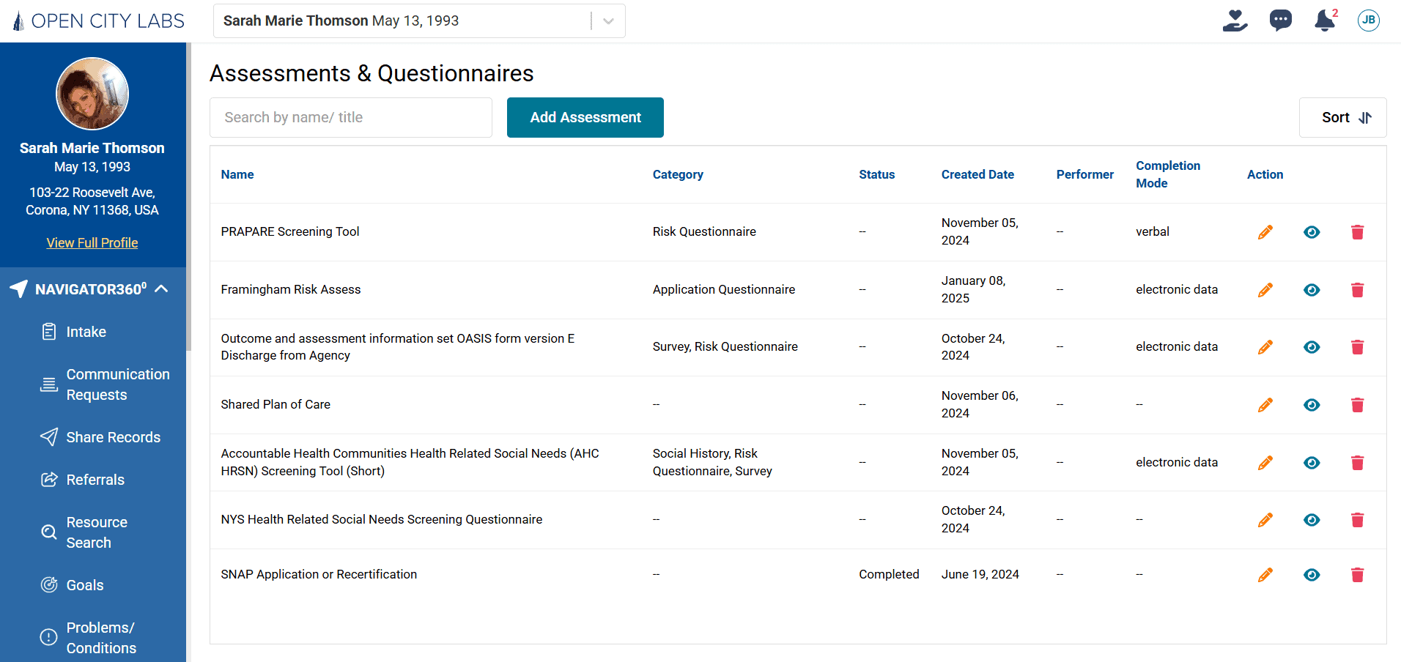Image resolution: width=1401 pixels, height=662 pixels.
Task: Click the assessment search input field
Action: tap(350, 117)
